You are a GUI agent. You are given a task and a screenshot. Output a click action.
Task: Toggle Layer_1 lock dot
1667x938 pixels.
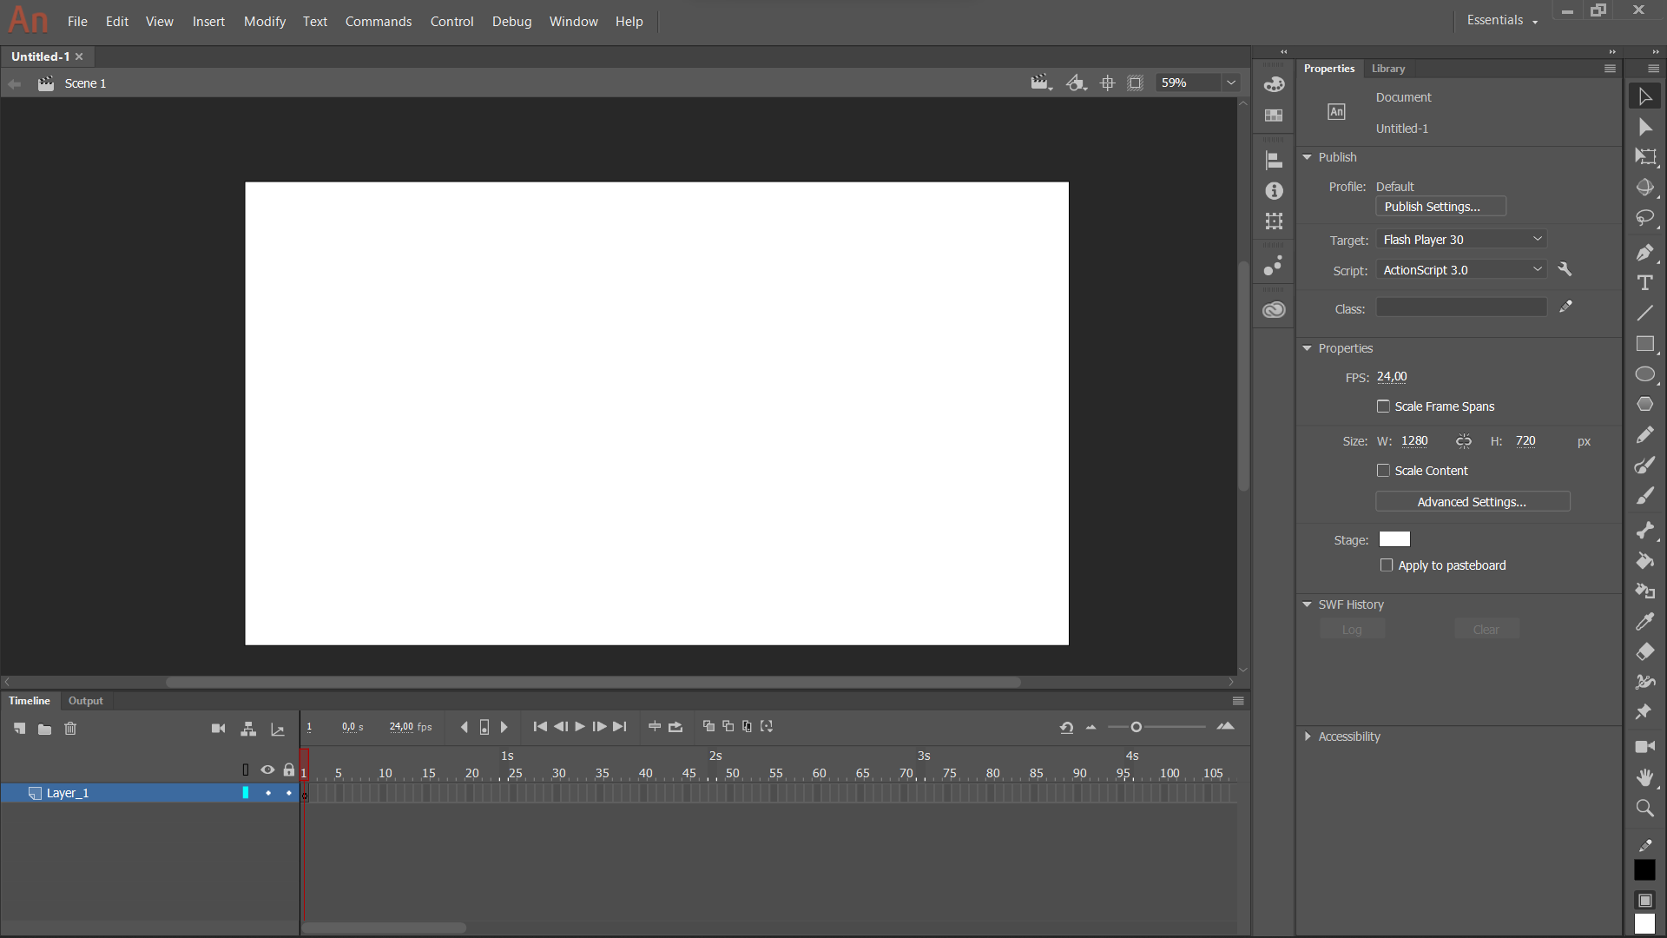289,793
